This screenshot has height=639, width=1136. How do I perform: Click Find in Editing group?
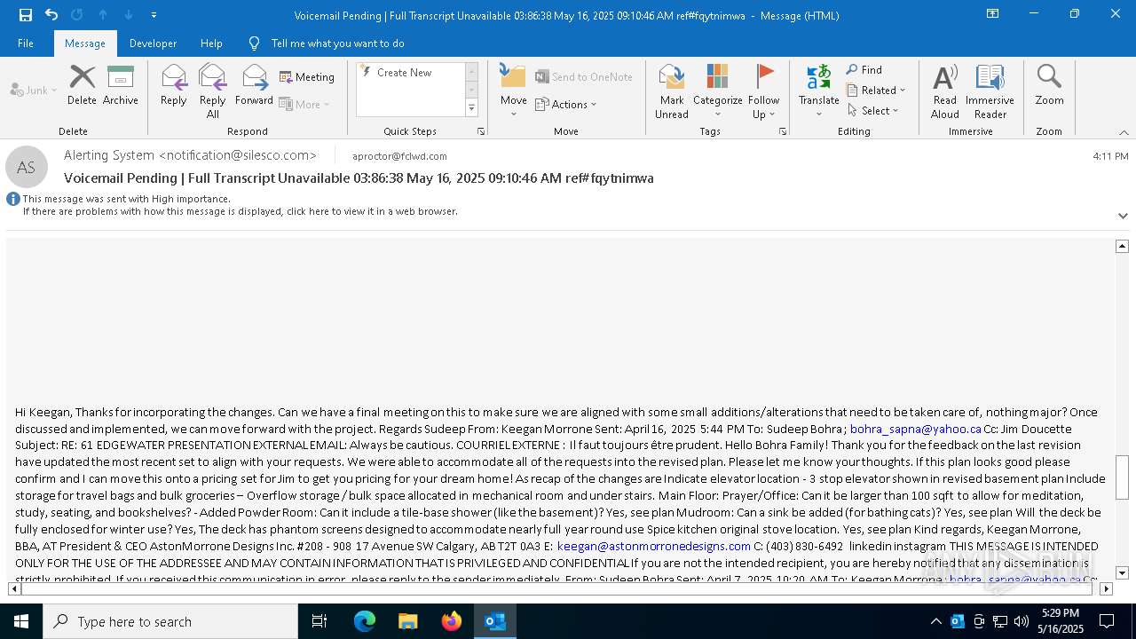pyautogui.click(x=864, y=70)
